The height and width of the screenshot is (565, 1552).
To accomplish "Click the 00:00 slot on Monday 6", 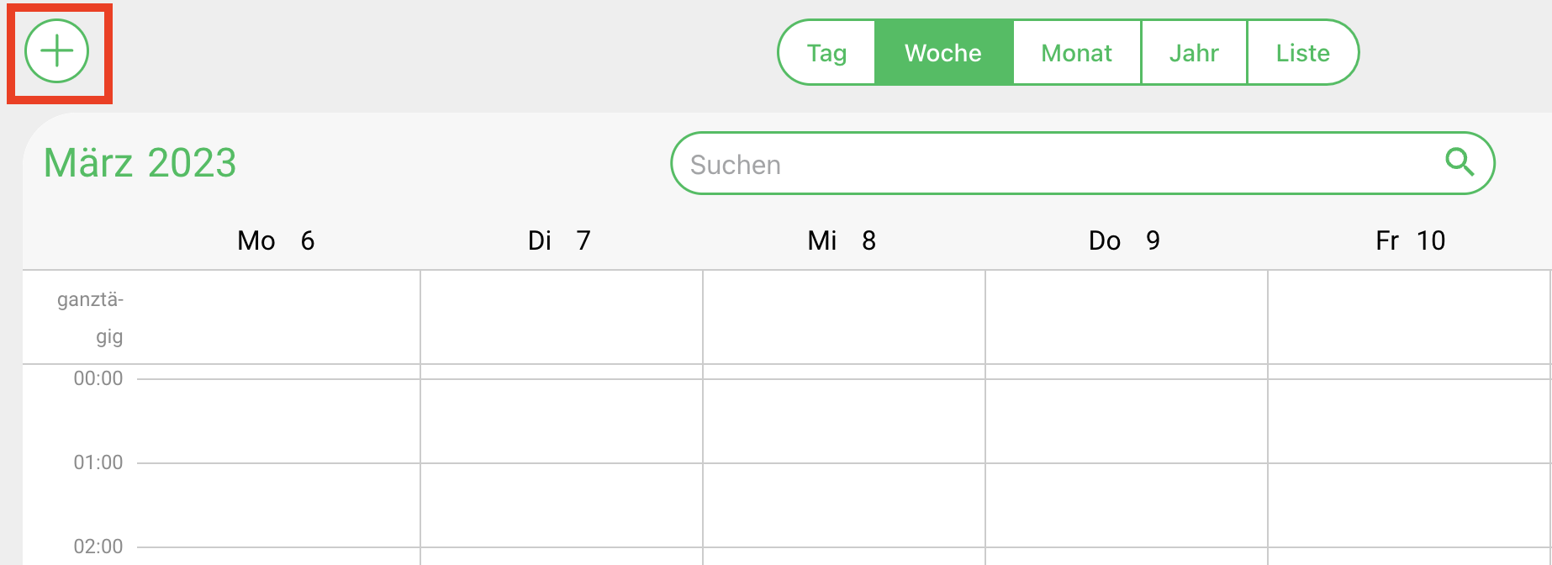I will point(278,420).
